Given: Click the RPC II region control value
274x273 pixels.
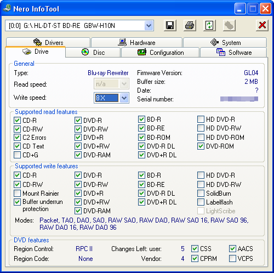Looking at the screenshot, I should (x=84, y=249).
